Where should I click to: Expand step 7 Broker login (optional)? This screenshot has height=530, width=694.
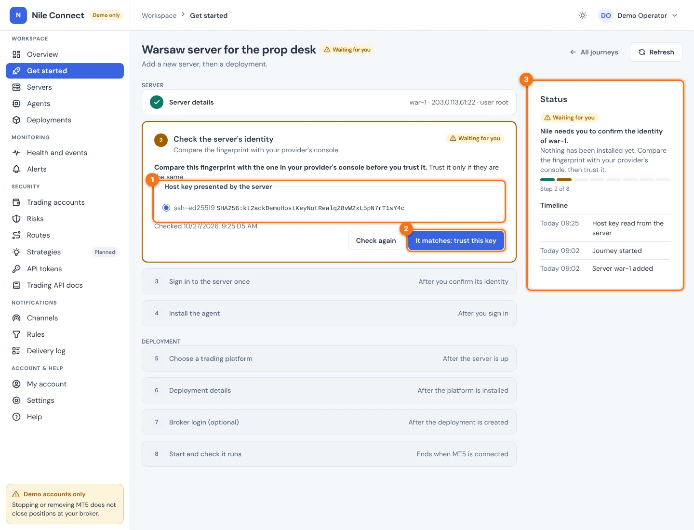pyautogui.click(x=329, y=422)
